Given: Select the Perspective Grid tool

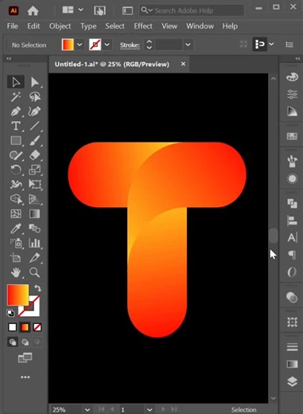Looking at the screenshot, I should coord(35,199).
